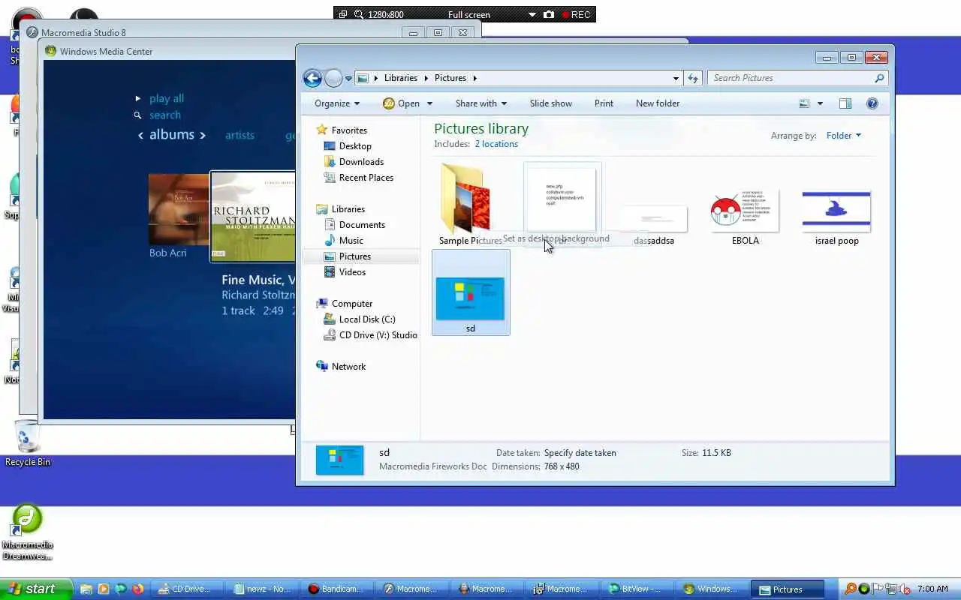Select Libraries in the navigation pane
Screen dimensions: 961x600
pos(348,208)
